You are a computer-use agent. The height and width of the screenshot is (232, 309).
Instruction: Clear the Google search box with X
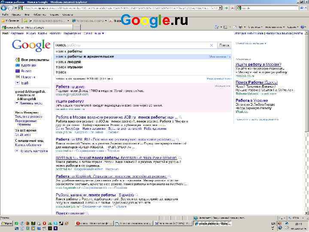pyautogui.click(x=212, y=46)
